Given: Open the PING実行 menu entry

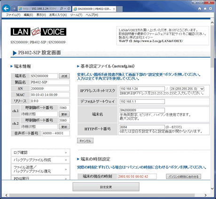Looking at the screenshot, I should [40, 178].
